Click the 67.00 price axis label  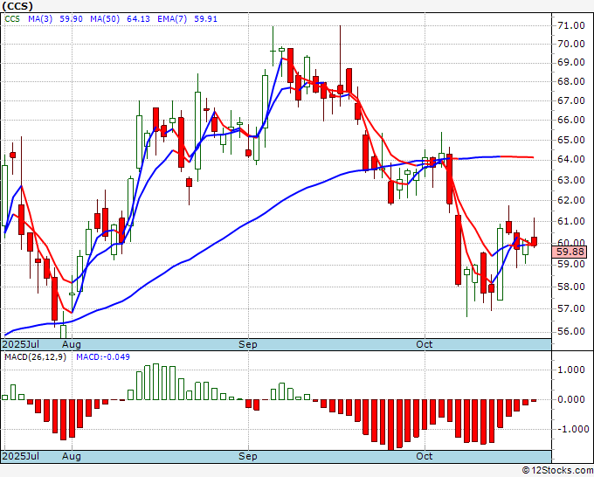(x=571, y=100)
